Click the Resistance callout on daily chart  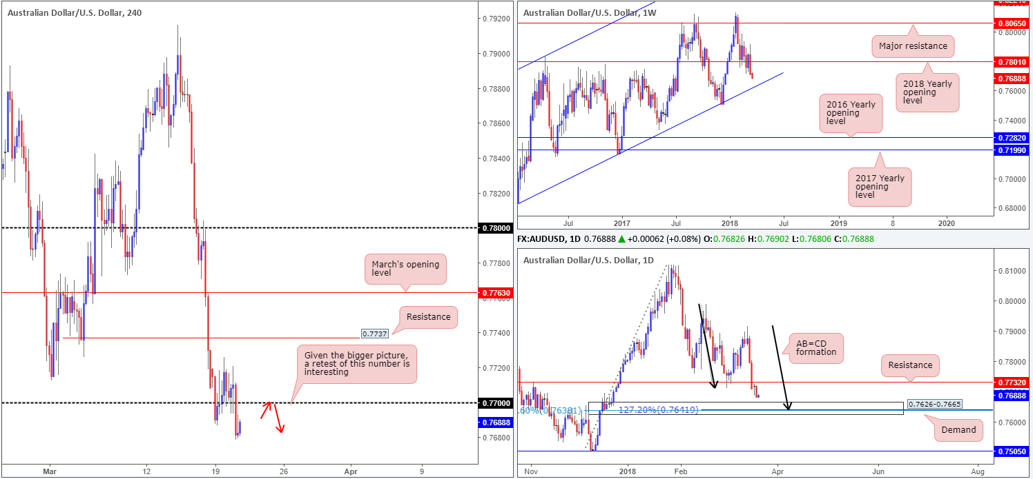point(910,365)
